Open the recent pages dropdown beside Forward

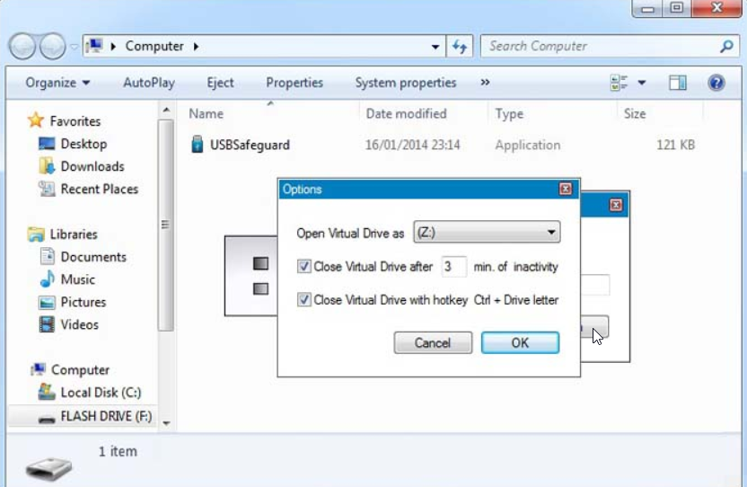pos(74,47)
